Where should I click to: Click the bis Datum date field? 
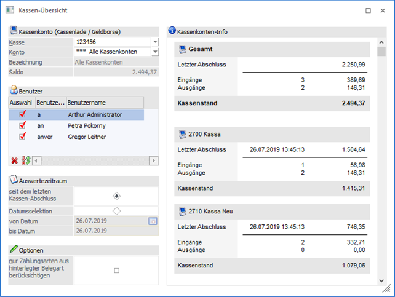pyautogui.click(x=111, y=231)
